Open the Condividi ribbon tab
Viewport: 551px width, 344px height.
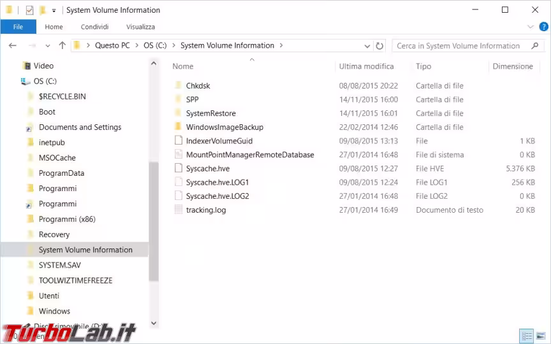[94, 27]
